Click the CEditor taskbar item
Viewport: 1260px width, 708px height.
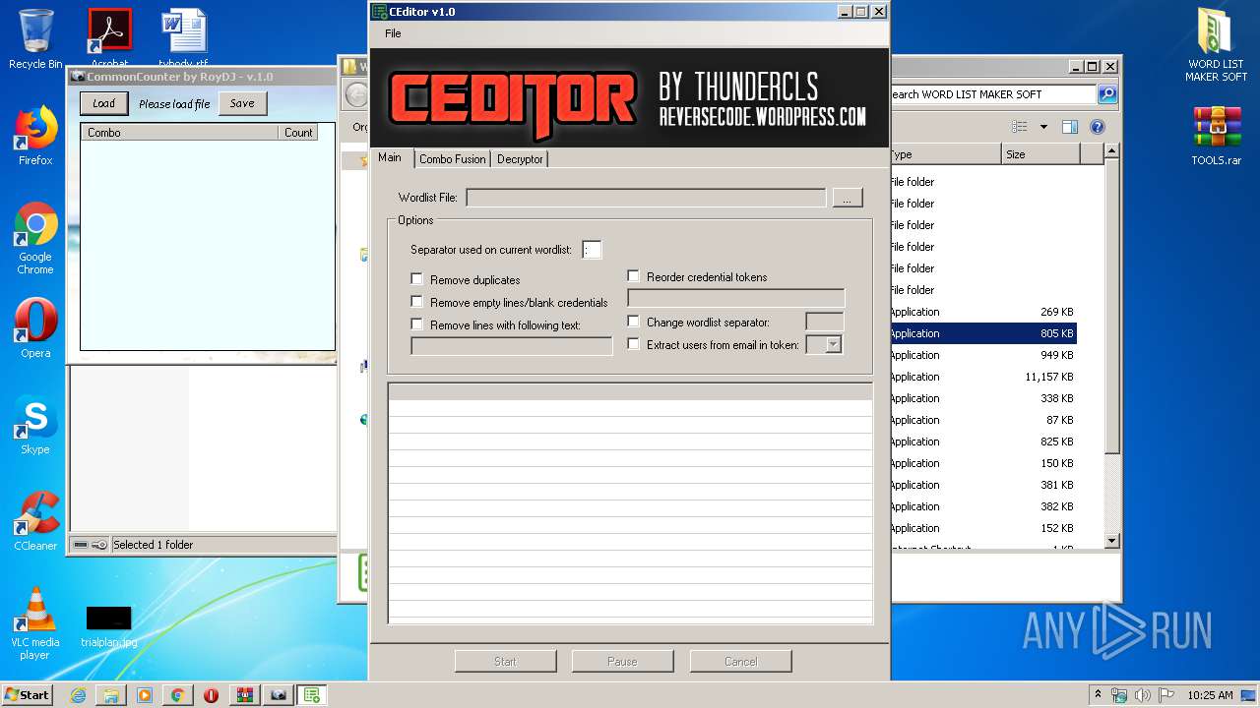click(312, 695)
